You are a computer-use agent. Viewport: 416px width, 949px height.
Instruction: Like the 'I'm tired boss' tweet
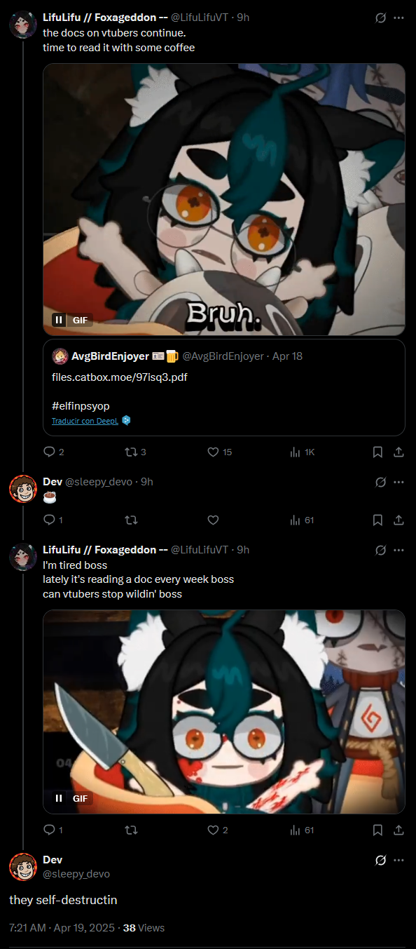point(218,830)
